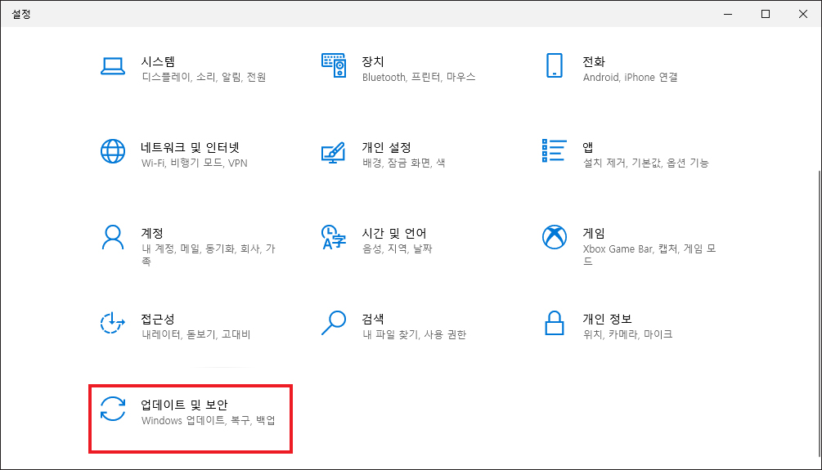Select the 네트워크 및 인터넷 globe icon
The image size is (822, 470).
pos(113,151)
